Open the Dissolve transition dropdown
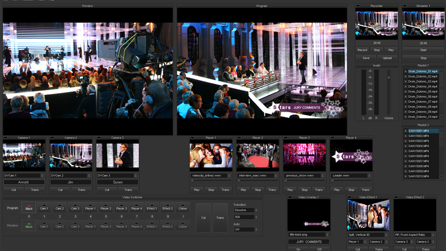446x251 pixels. 246,210
